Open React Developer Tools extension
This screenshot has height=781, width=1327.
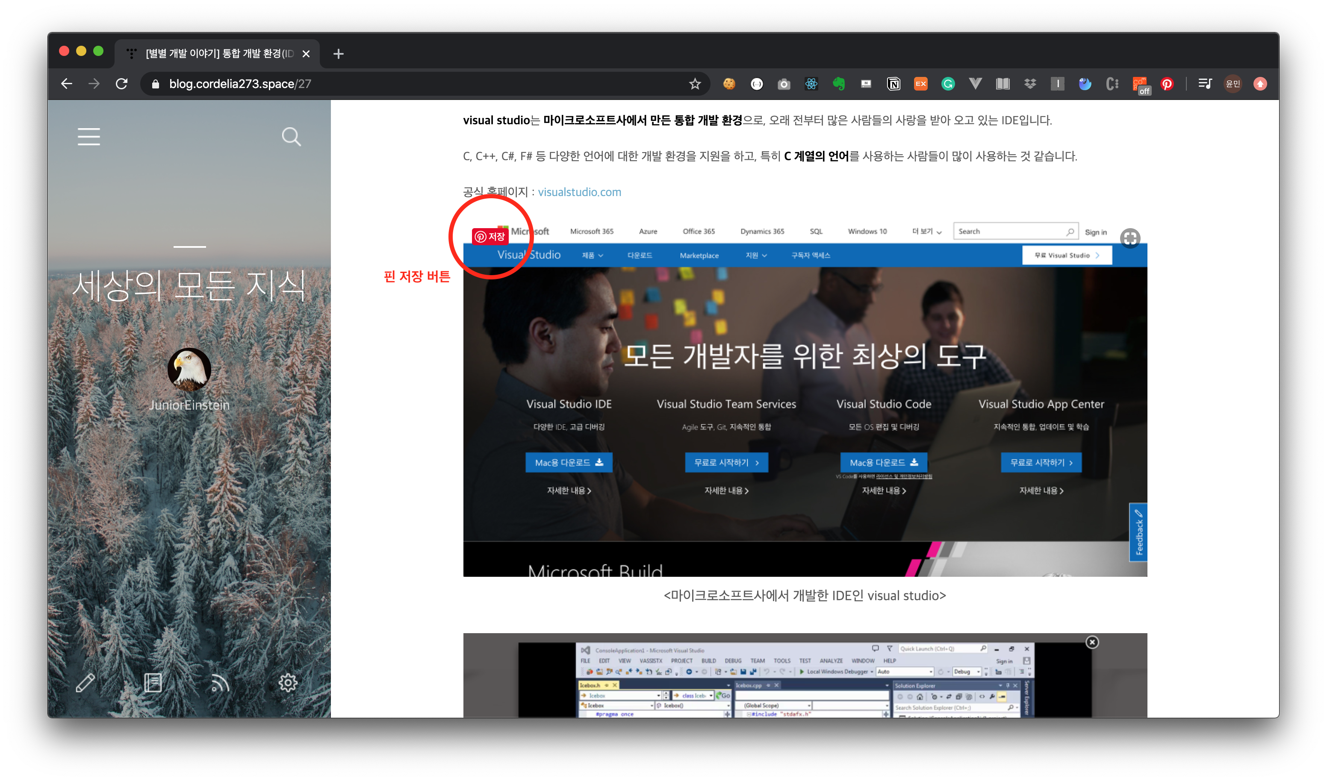(811, 84)
